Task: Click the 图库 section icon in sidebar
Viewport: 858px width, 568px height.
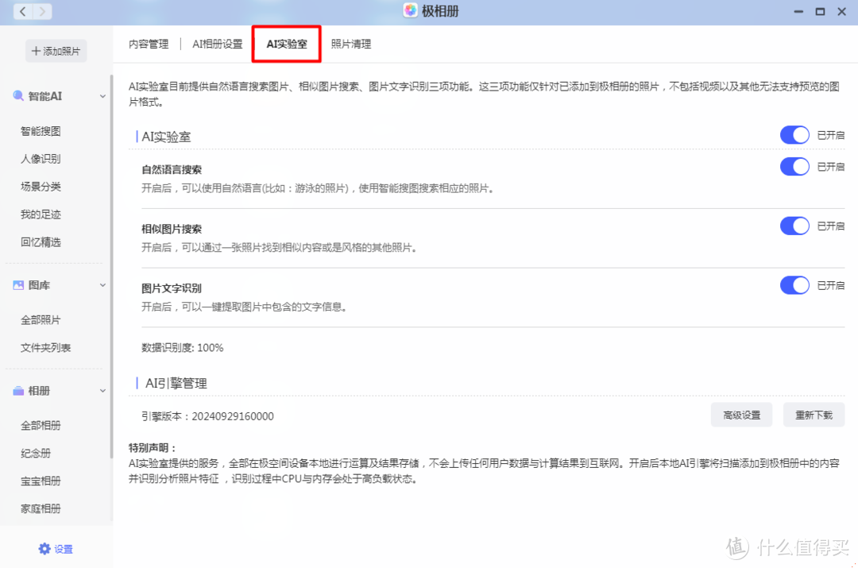Action: click(20, 284)
